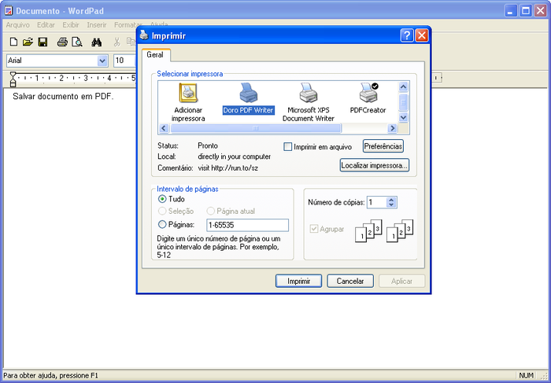Click the Find binoculars icon
The height and width of the screenshot is (383, 551).
tap(97, 42)
